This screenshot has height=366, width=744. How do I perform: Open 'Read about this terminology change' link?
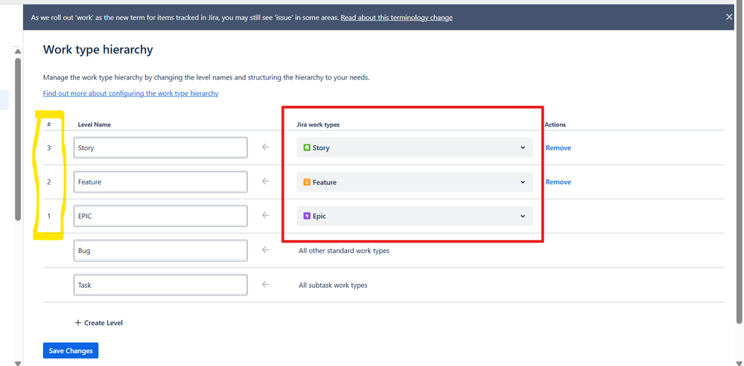click(396, 18)
